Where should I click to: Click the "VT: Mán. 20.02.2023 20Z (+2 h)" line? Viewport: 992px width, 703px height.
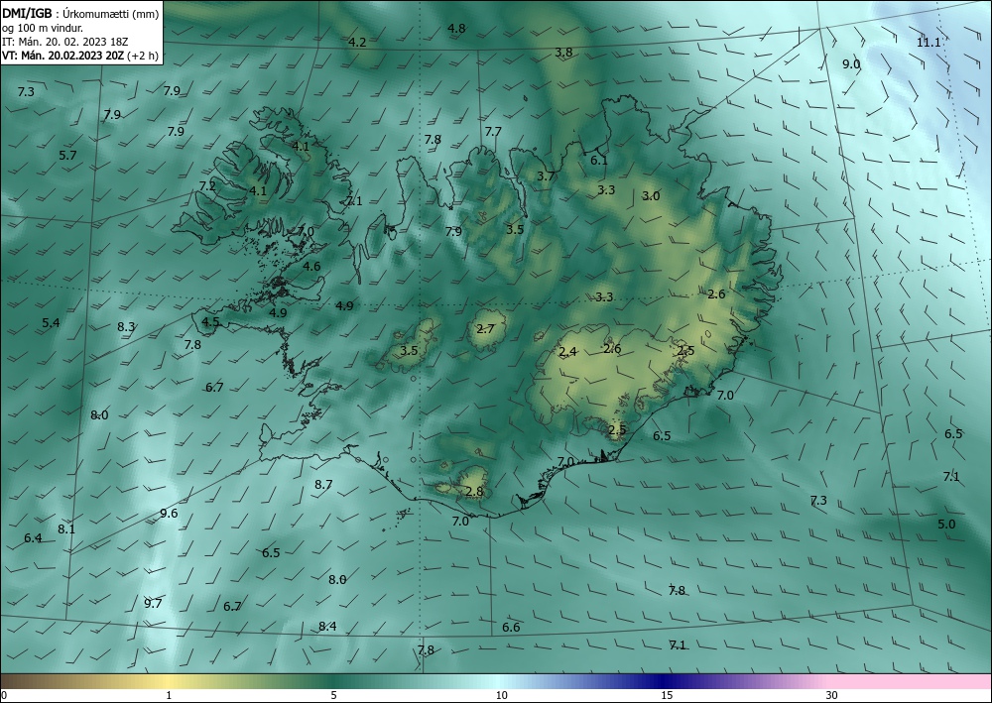click(x=79, y=56)
